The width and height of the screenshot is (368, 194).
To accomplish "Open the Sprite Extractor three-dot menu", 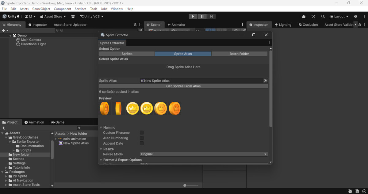I will point(269,43).
